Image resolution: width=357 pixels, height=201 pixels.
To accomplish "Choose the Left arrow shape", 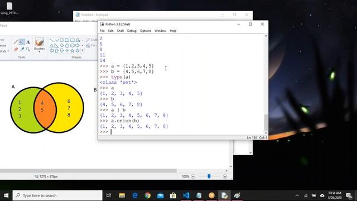I will pyautogui.click(x=51, y=51).
